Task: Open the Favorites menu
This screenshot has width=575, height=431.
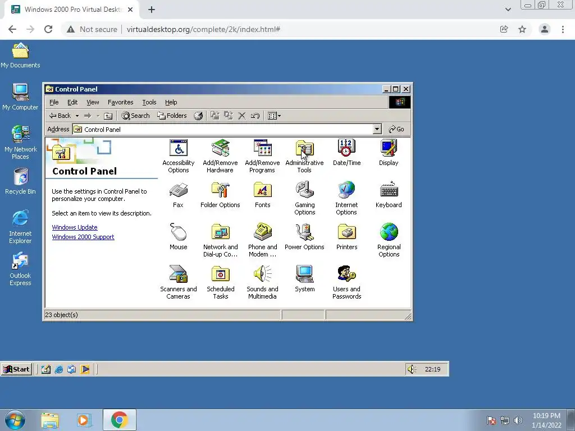Action: click(120, 102)
